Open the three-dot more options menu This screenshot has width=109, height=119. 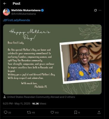click(100, 10)
